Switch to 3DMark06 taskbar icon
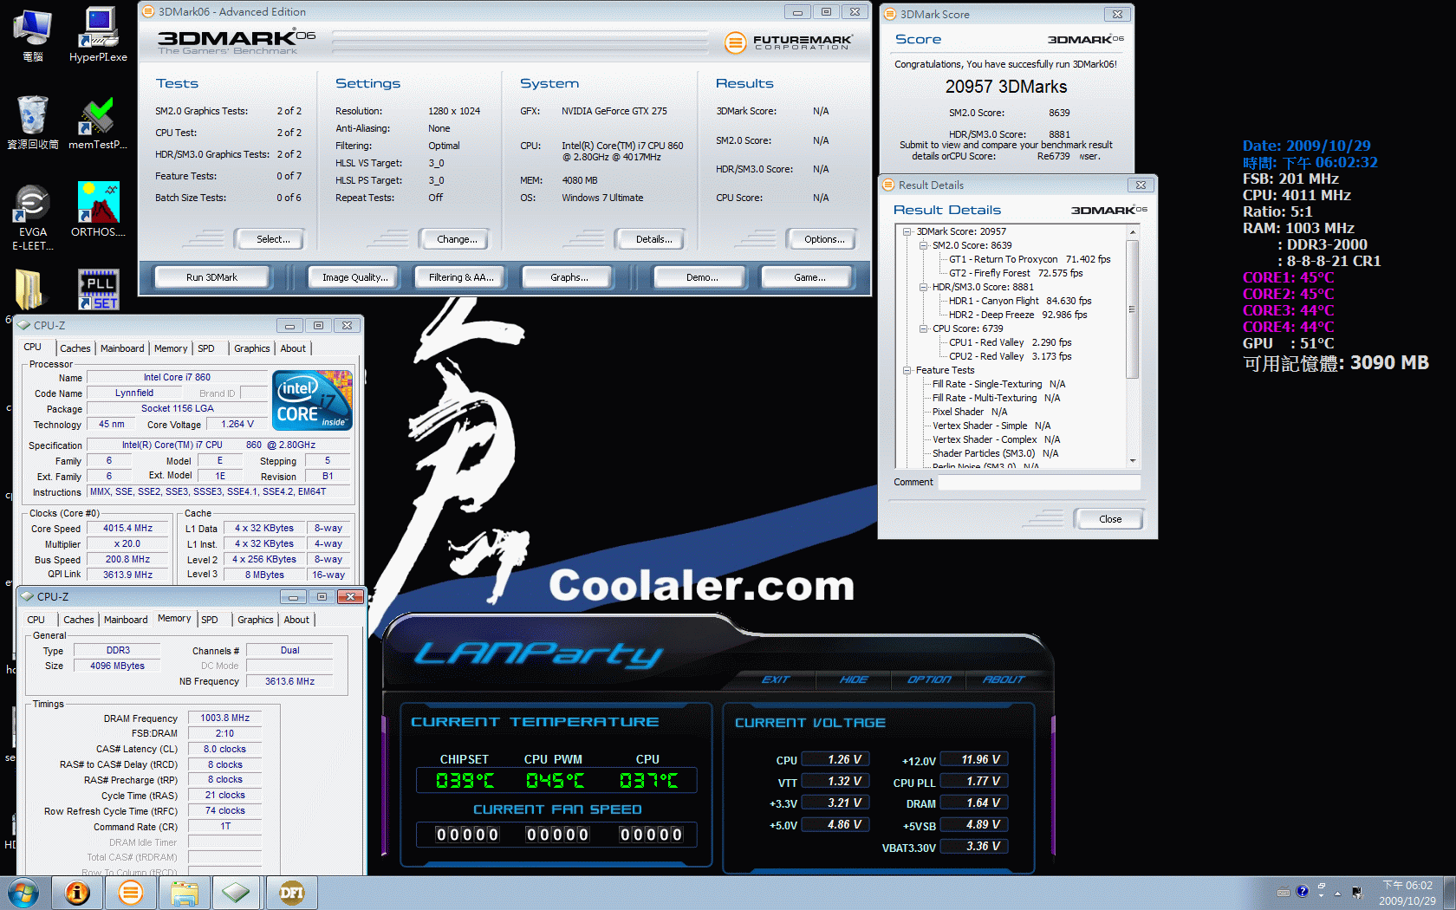 [131, 893]
